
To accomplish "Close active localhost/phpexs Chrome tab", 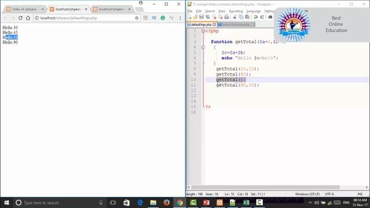I will pyautogui.click(x=86, y=9).
